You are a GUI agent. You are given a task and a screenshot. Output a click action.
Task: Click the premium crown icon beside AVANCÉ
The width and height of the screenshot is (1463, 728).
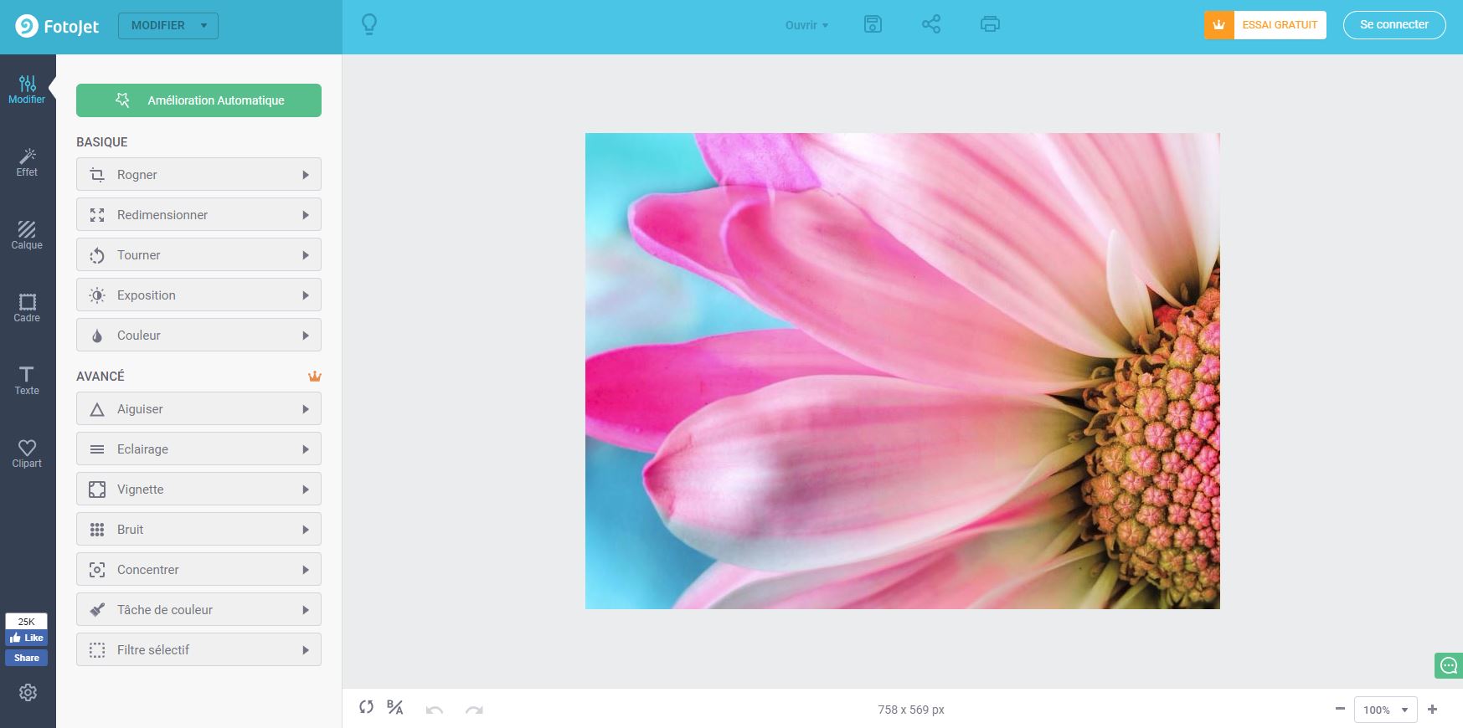(x=315, y=377)
